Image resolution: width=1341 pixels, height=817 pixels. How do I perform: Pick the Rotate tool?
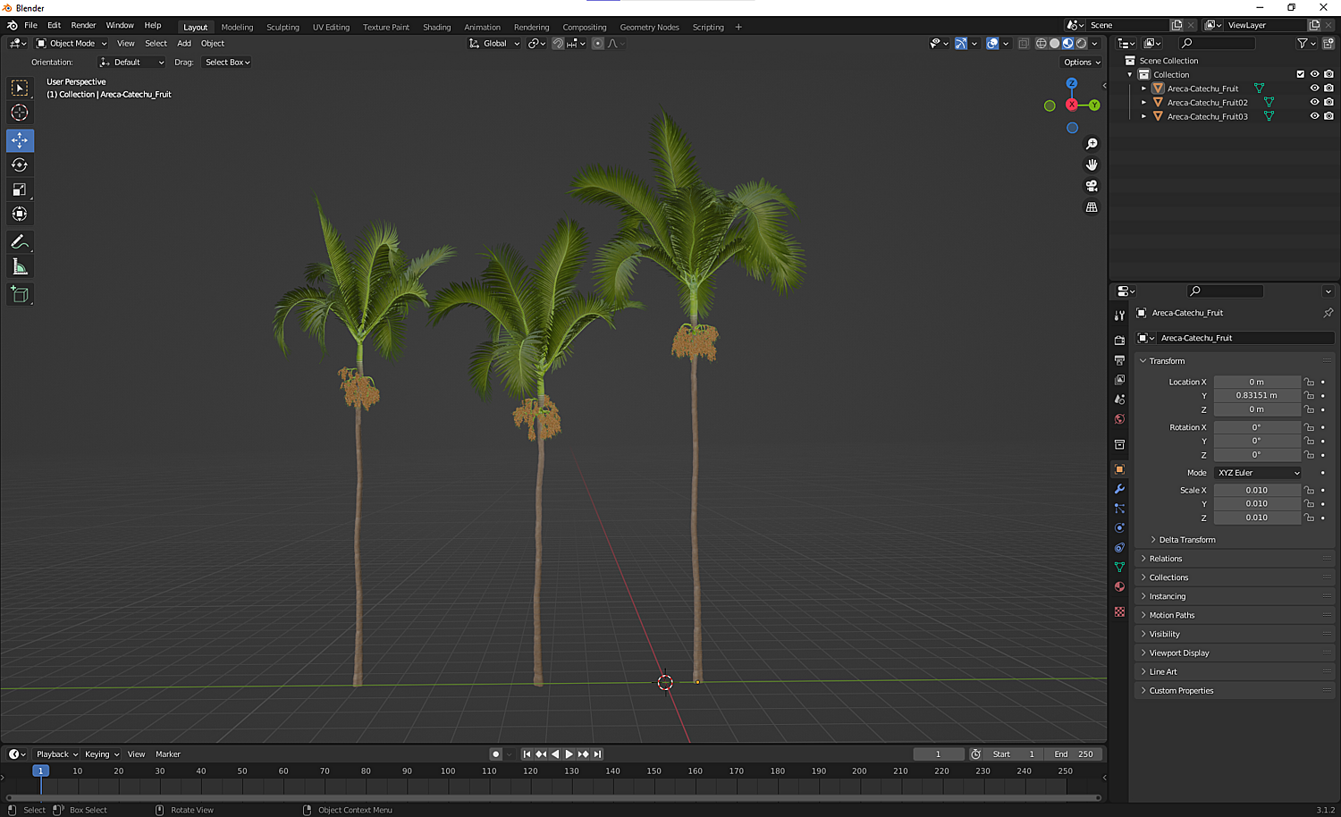point(20,165)
